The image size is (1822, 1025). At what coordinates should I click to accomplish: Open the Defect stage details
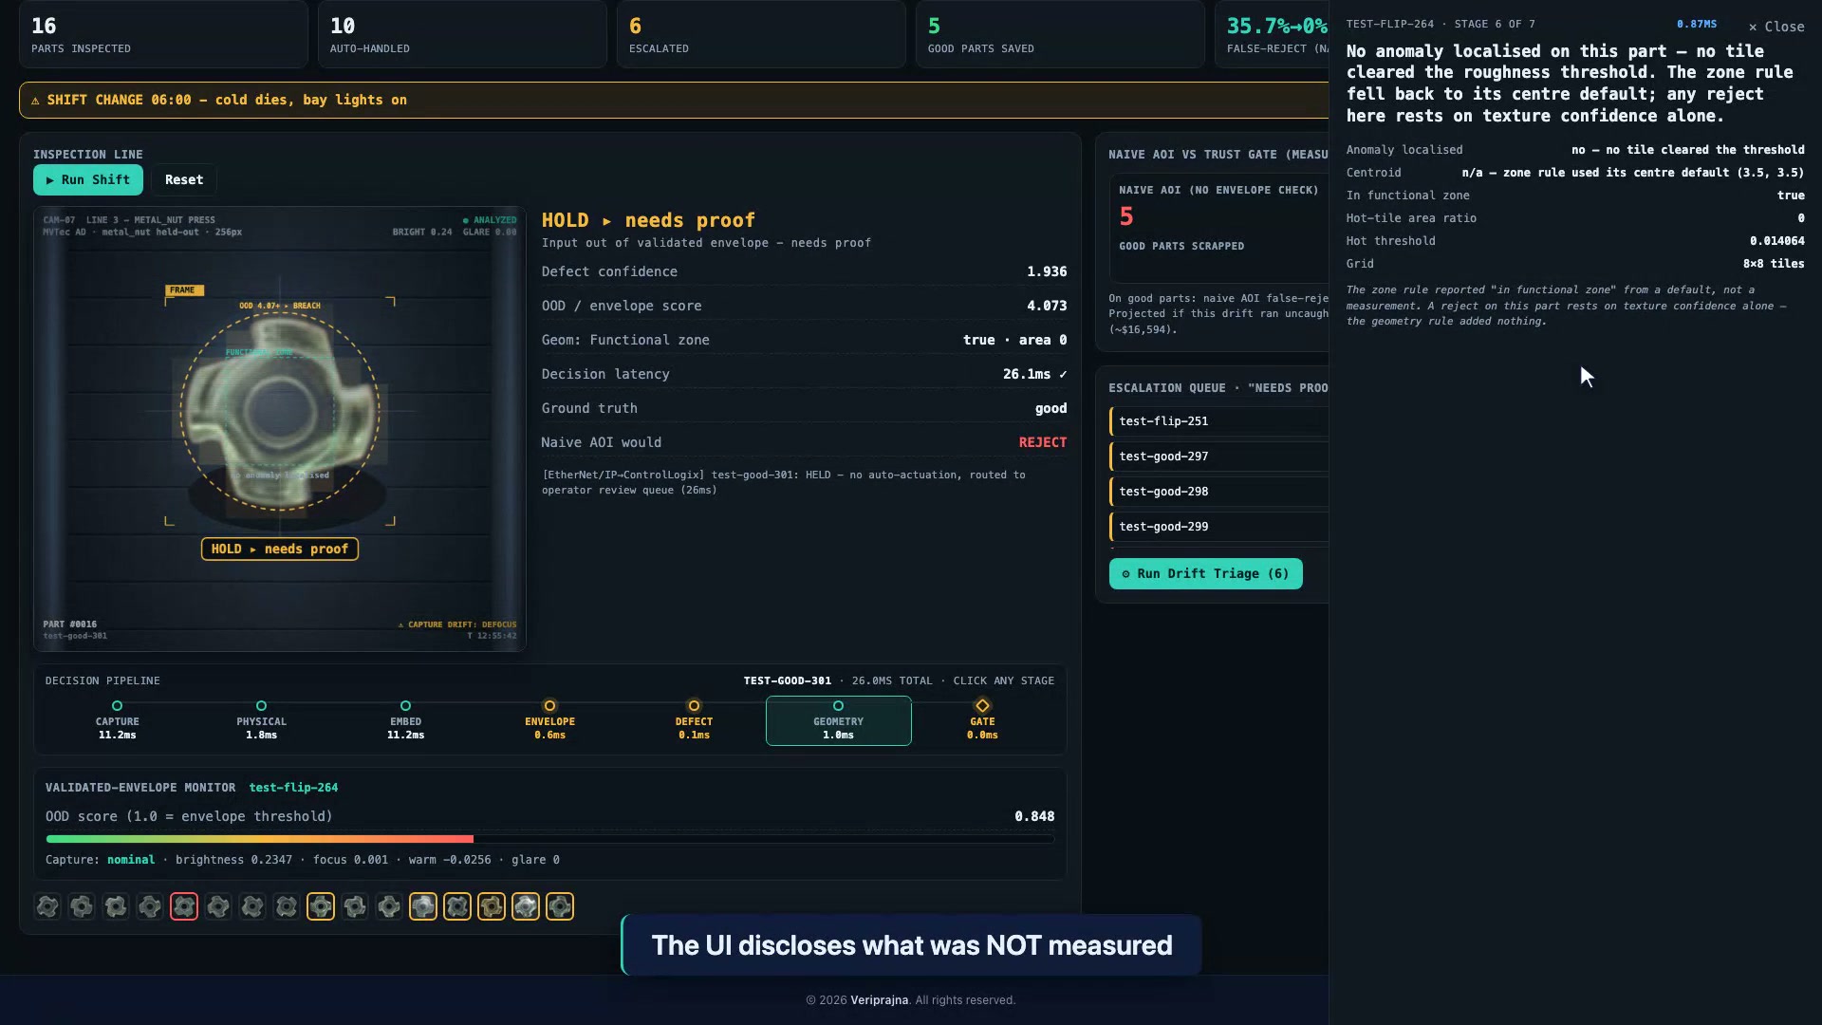[695, 721]
